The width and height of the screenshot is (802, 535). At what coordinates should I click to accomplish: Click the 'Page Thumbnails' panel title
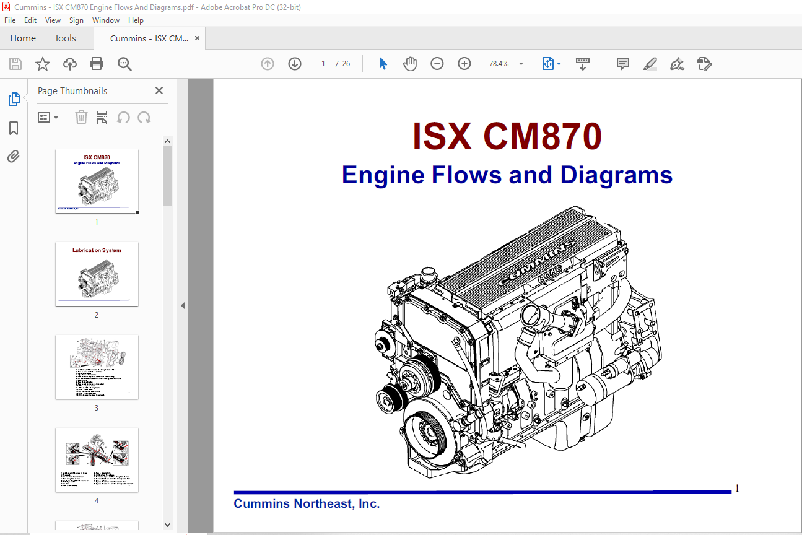72,90
